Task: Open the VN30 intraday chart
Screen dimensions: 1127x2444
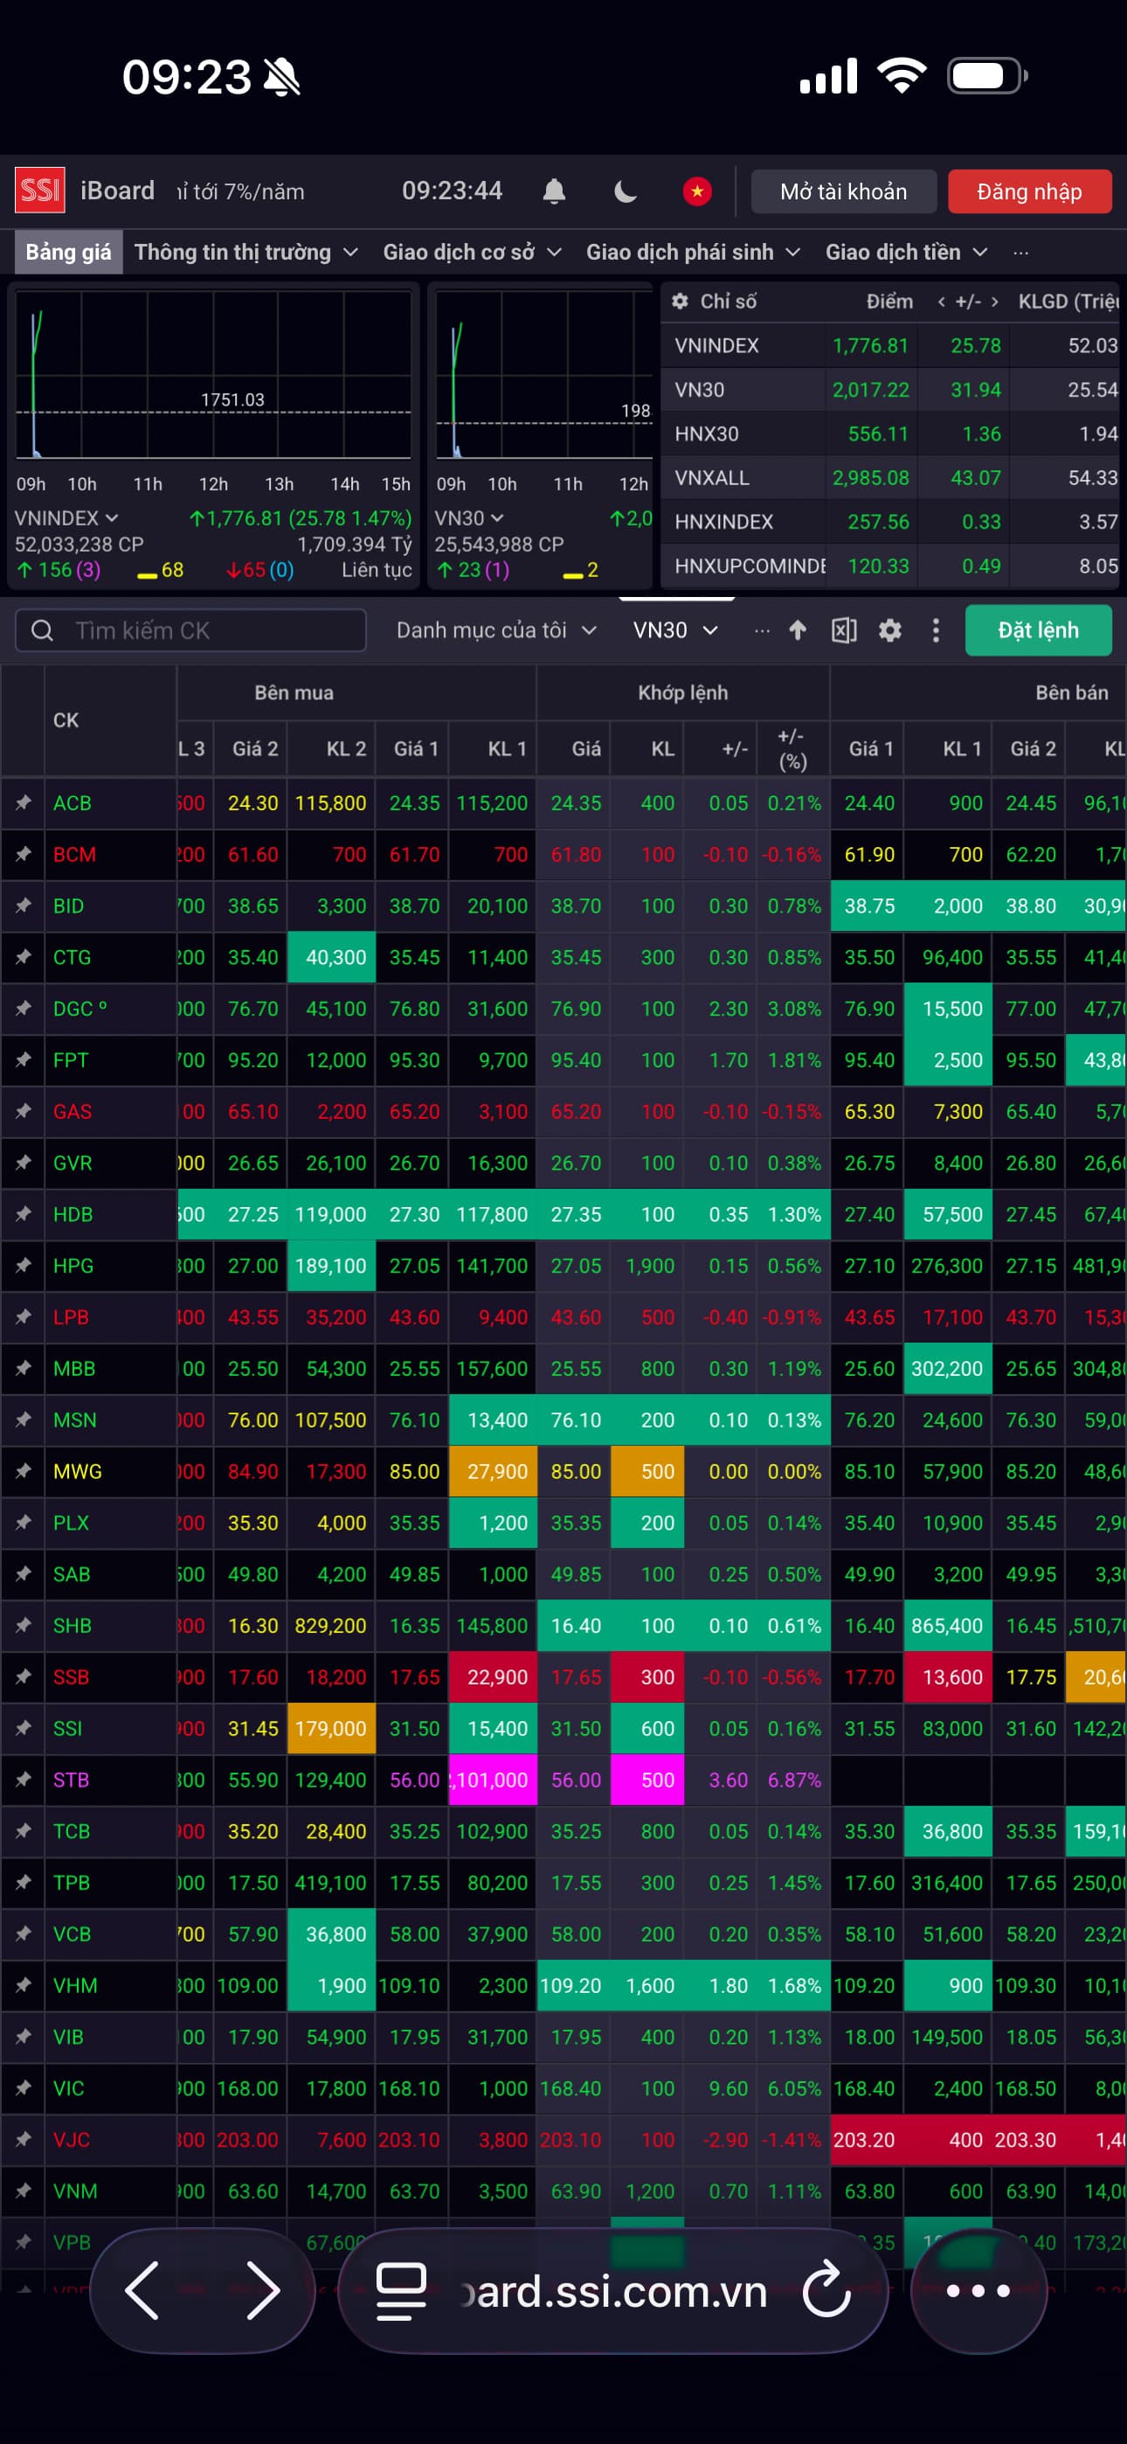Action: [543, 376]
